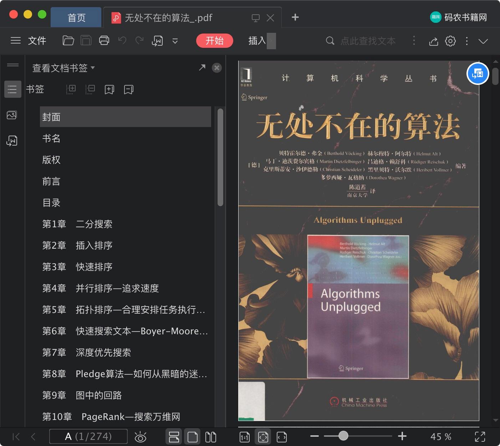The image size is (500, 446).
Task: Click the expand all bookmarks icon
Action: [x=71, y=89]
